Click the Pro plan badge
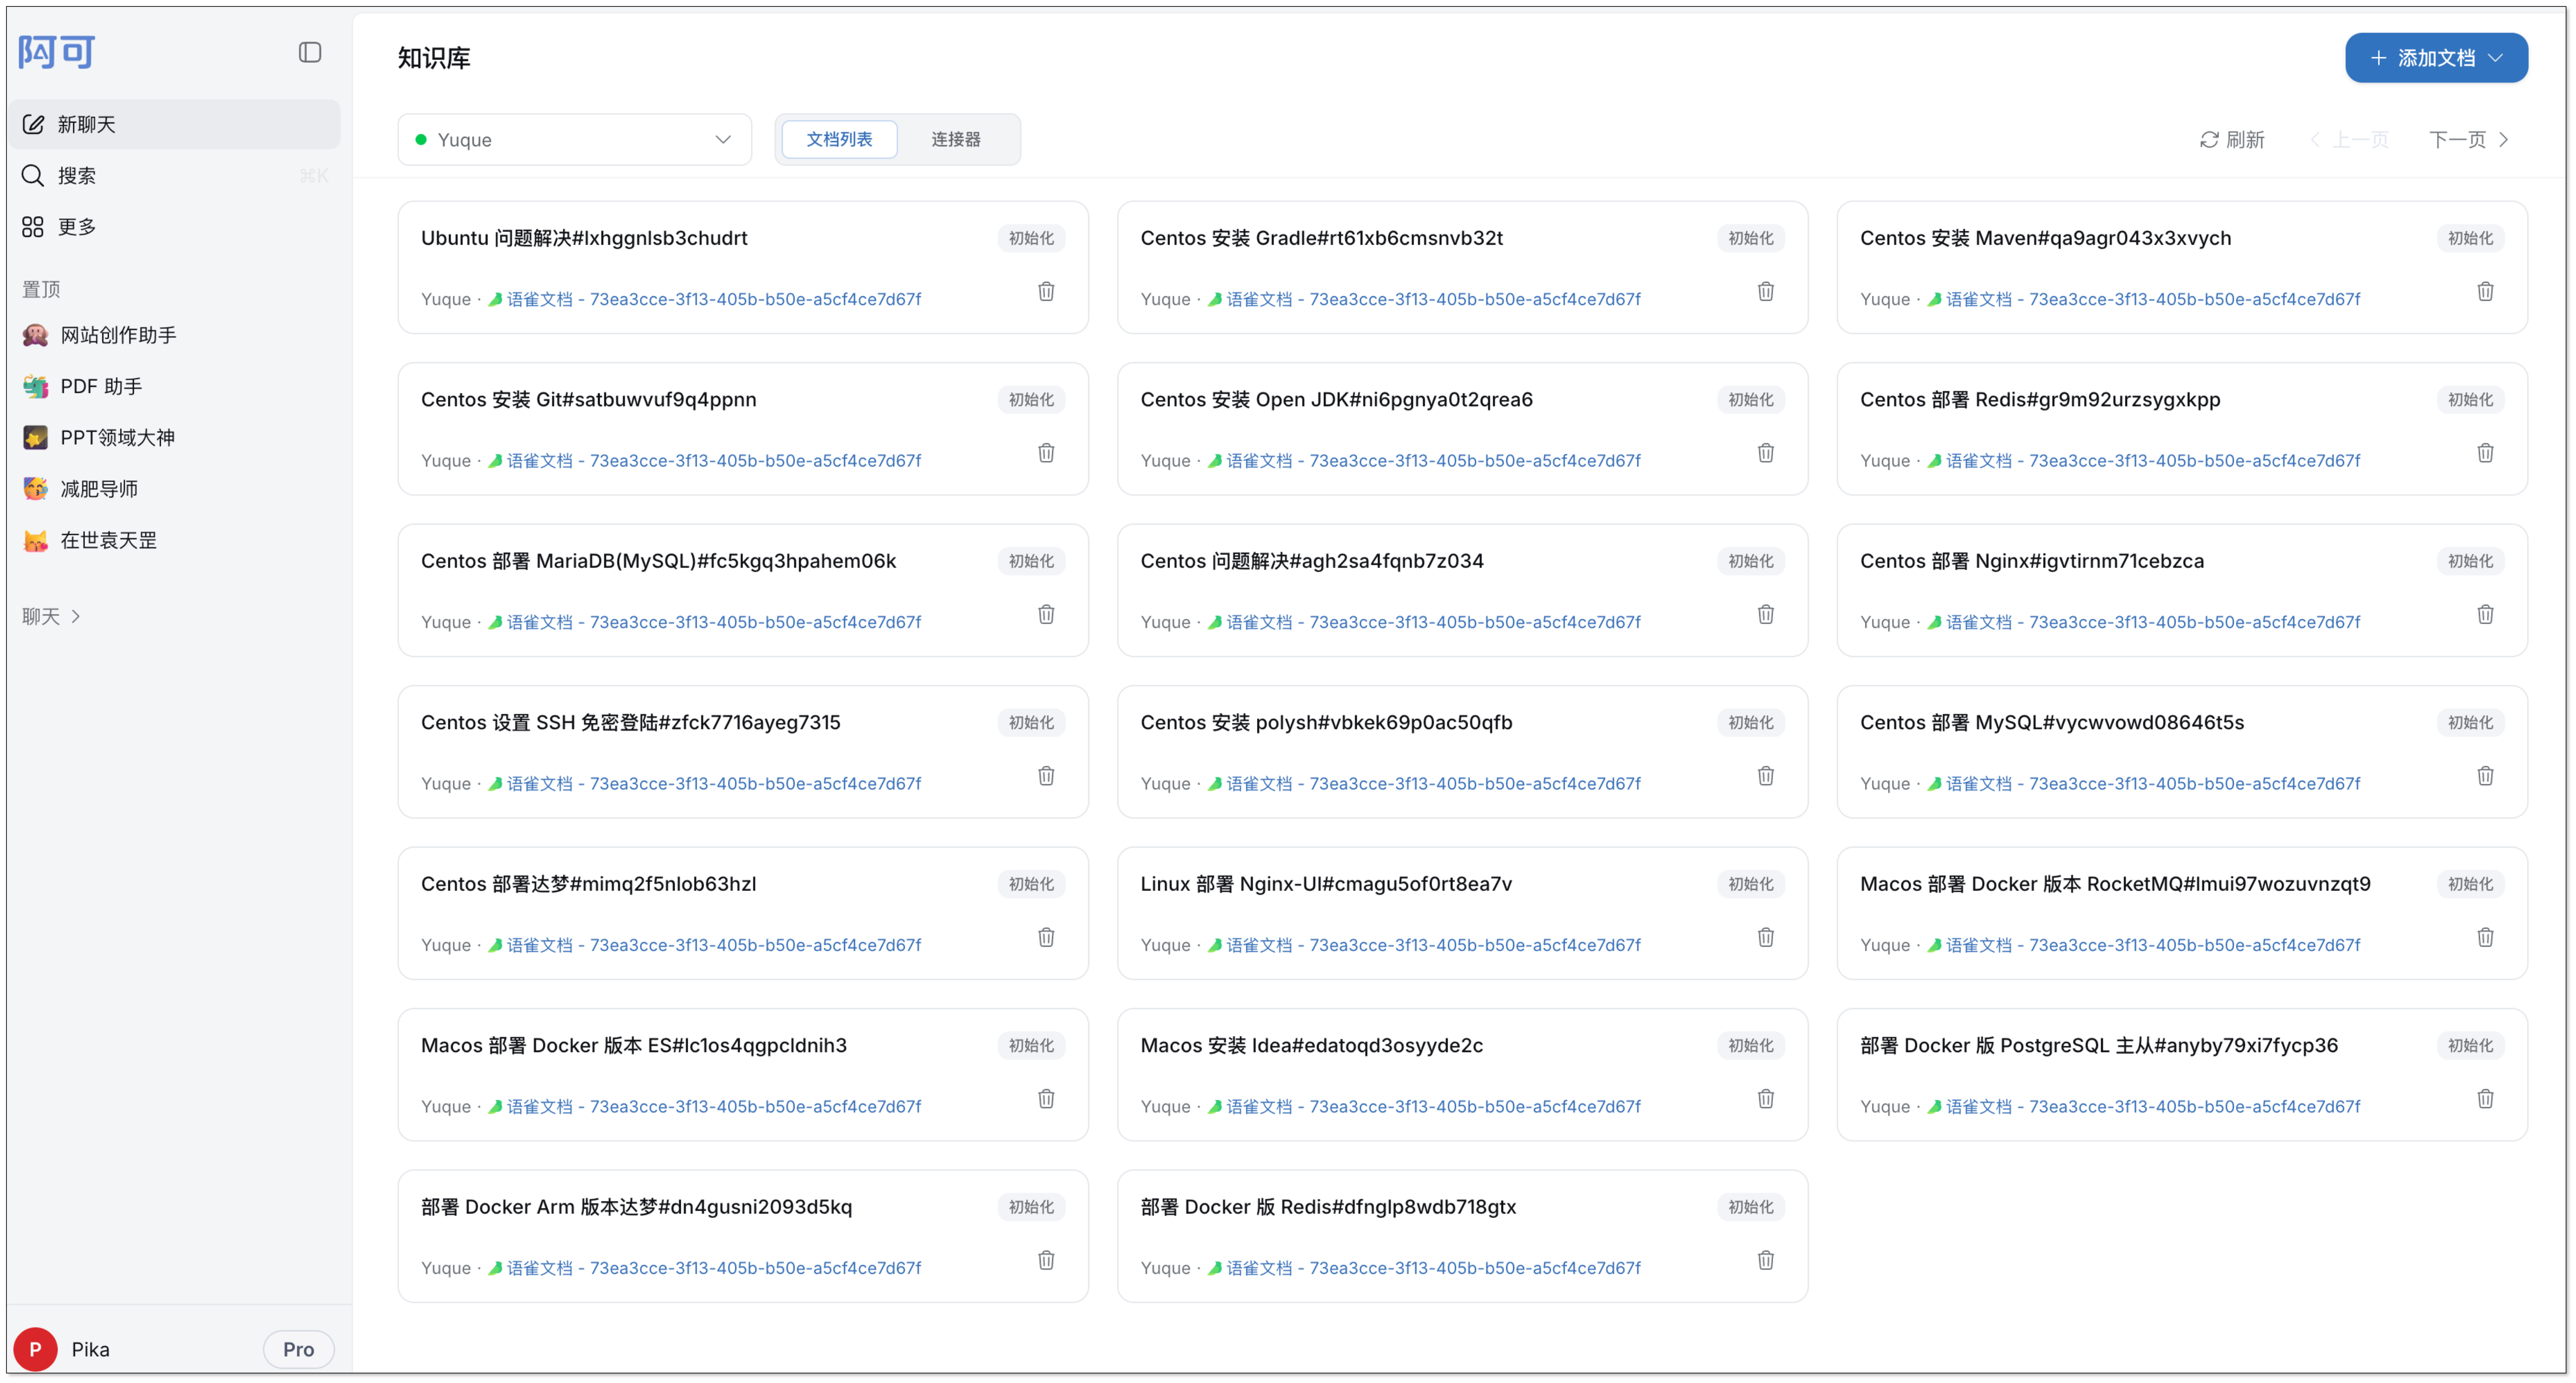Viewport: 2576px width, 1383px height. point(298,1349)
